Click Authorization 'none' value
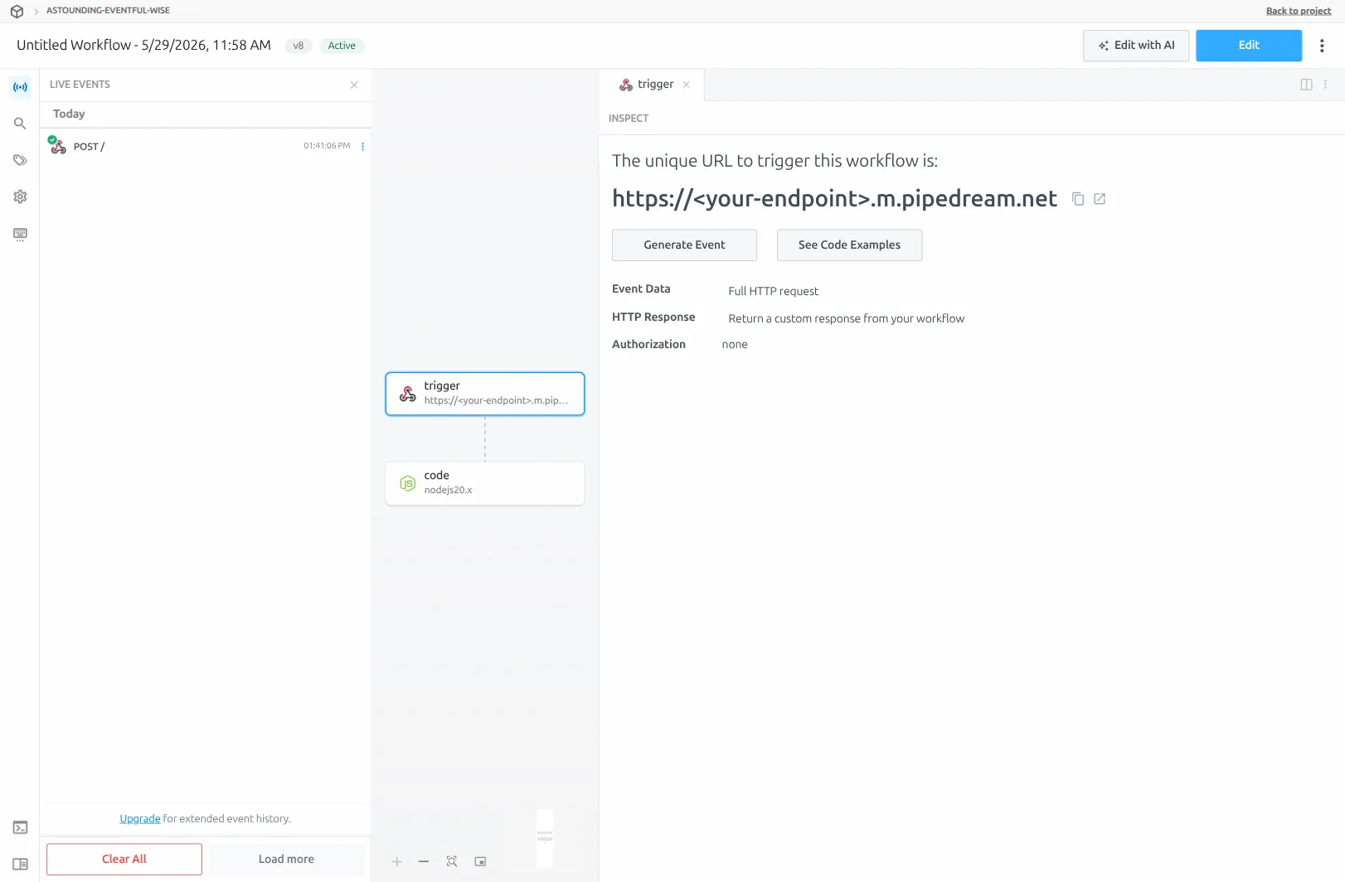 click(x=735, y=344)
